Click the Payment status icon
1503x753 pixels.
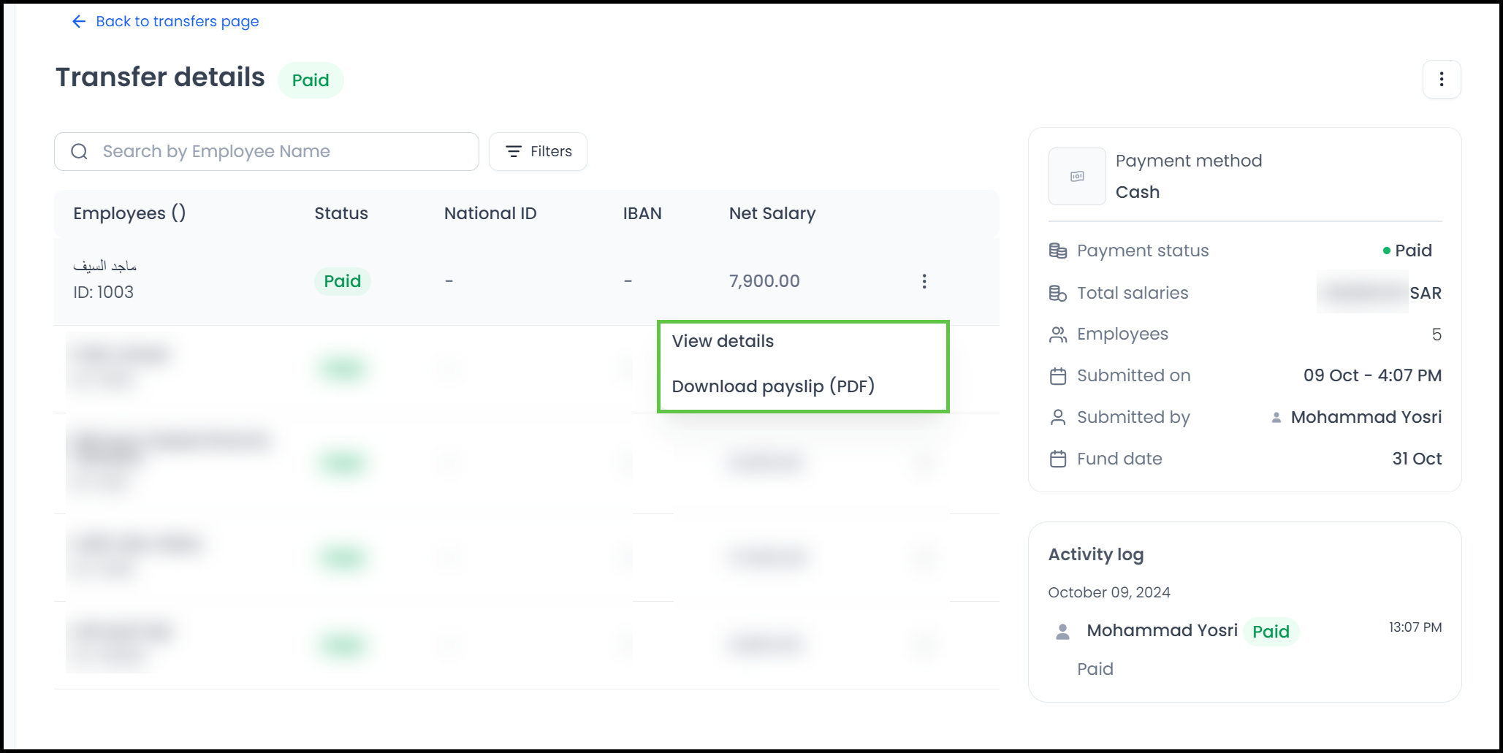tap(1057, 250)
